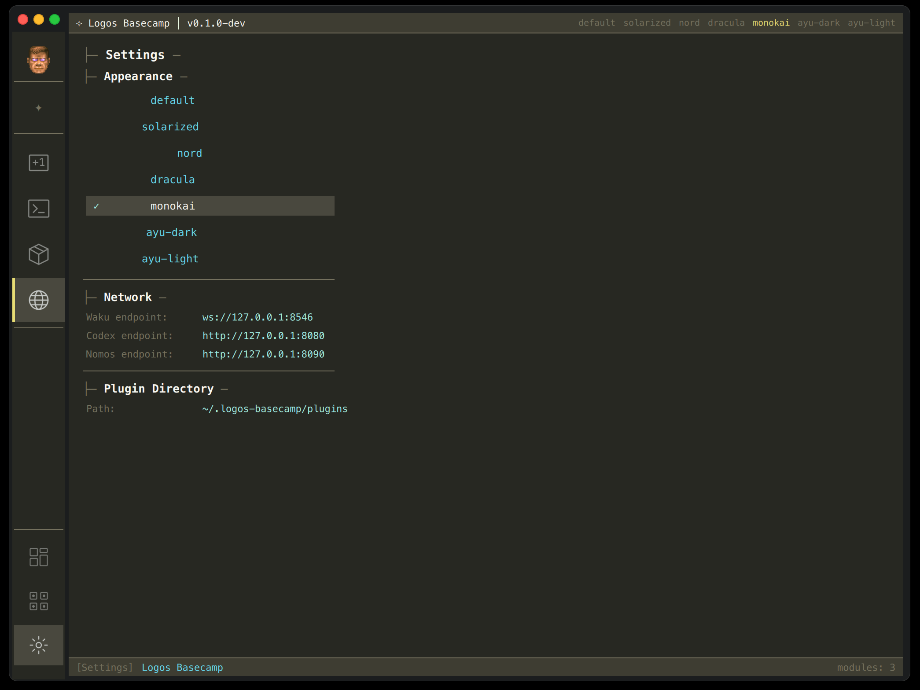Click the Logos Basecamp status bar link
The width and height of the screenshot is (920, 690).
click(182, 668)
